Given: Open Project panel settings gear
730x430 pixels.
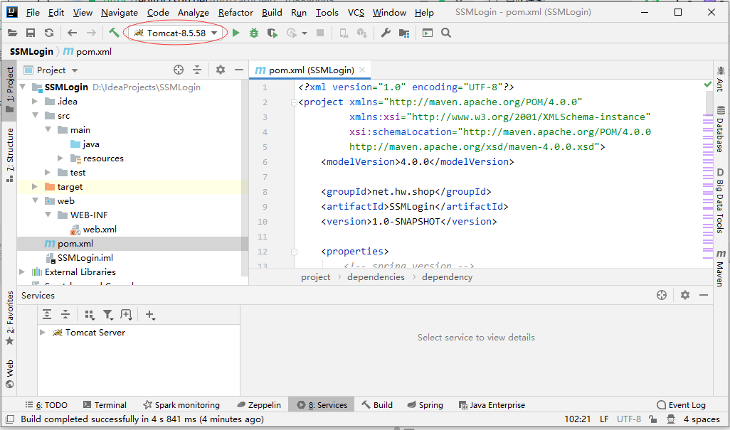Looking at the screenshot, I should coord(221,70).
